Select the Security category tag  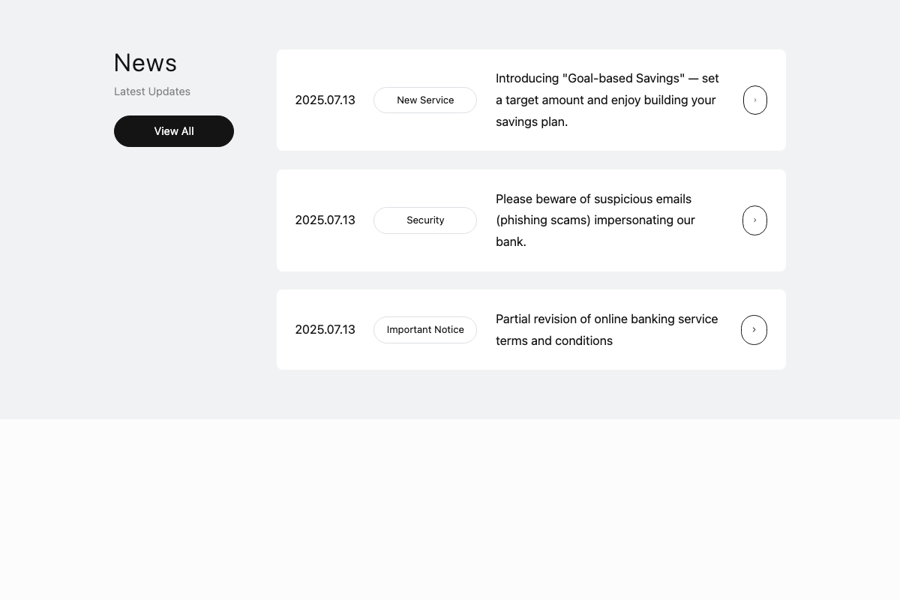[425, 220]
